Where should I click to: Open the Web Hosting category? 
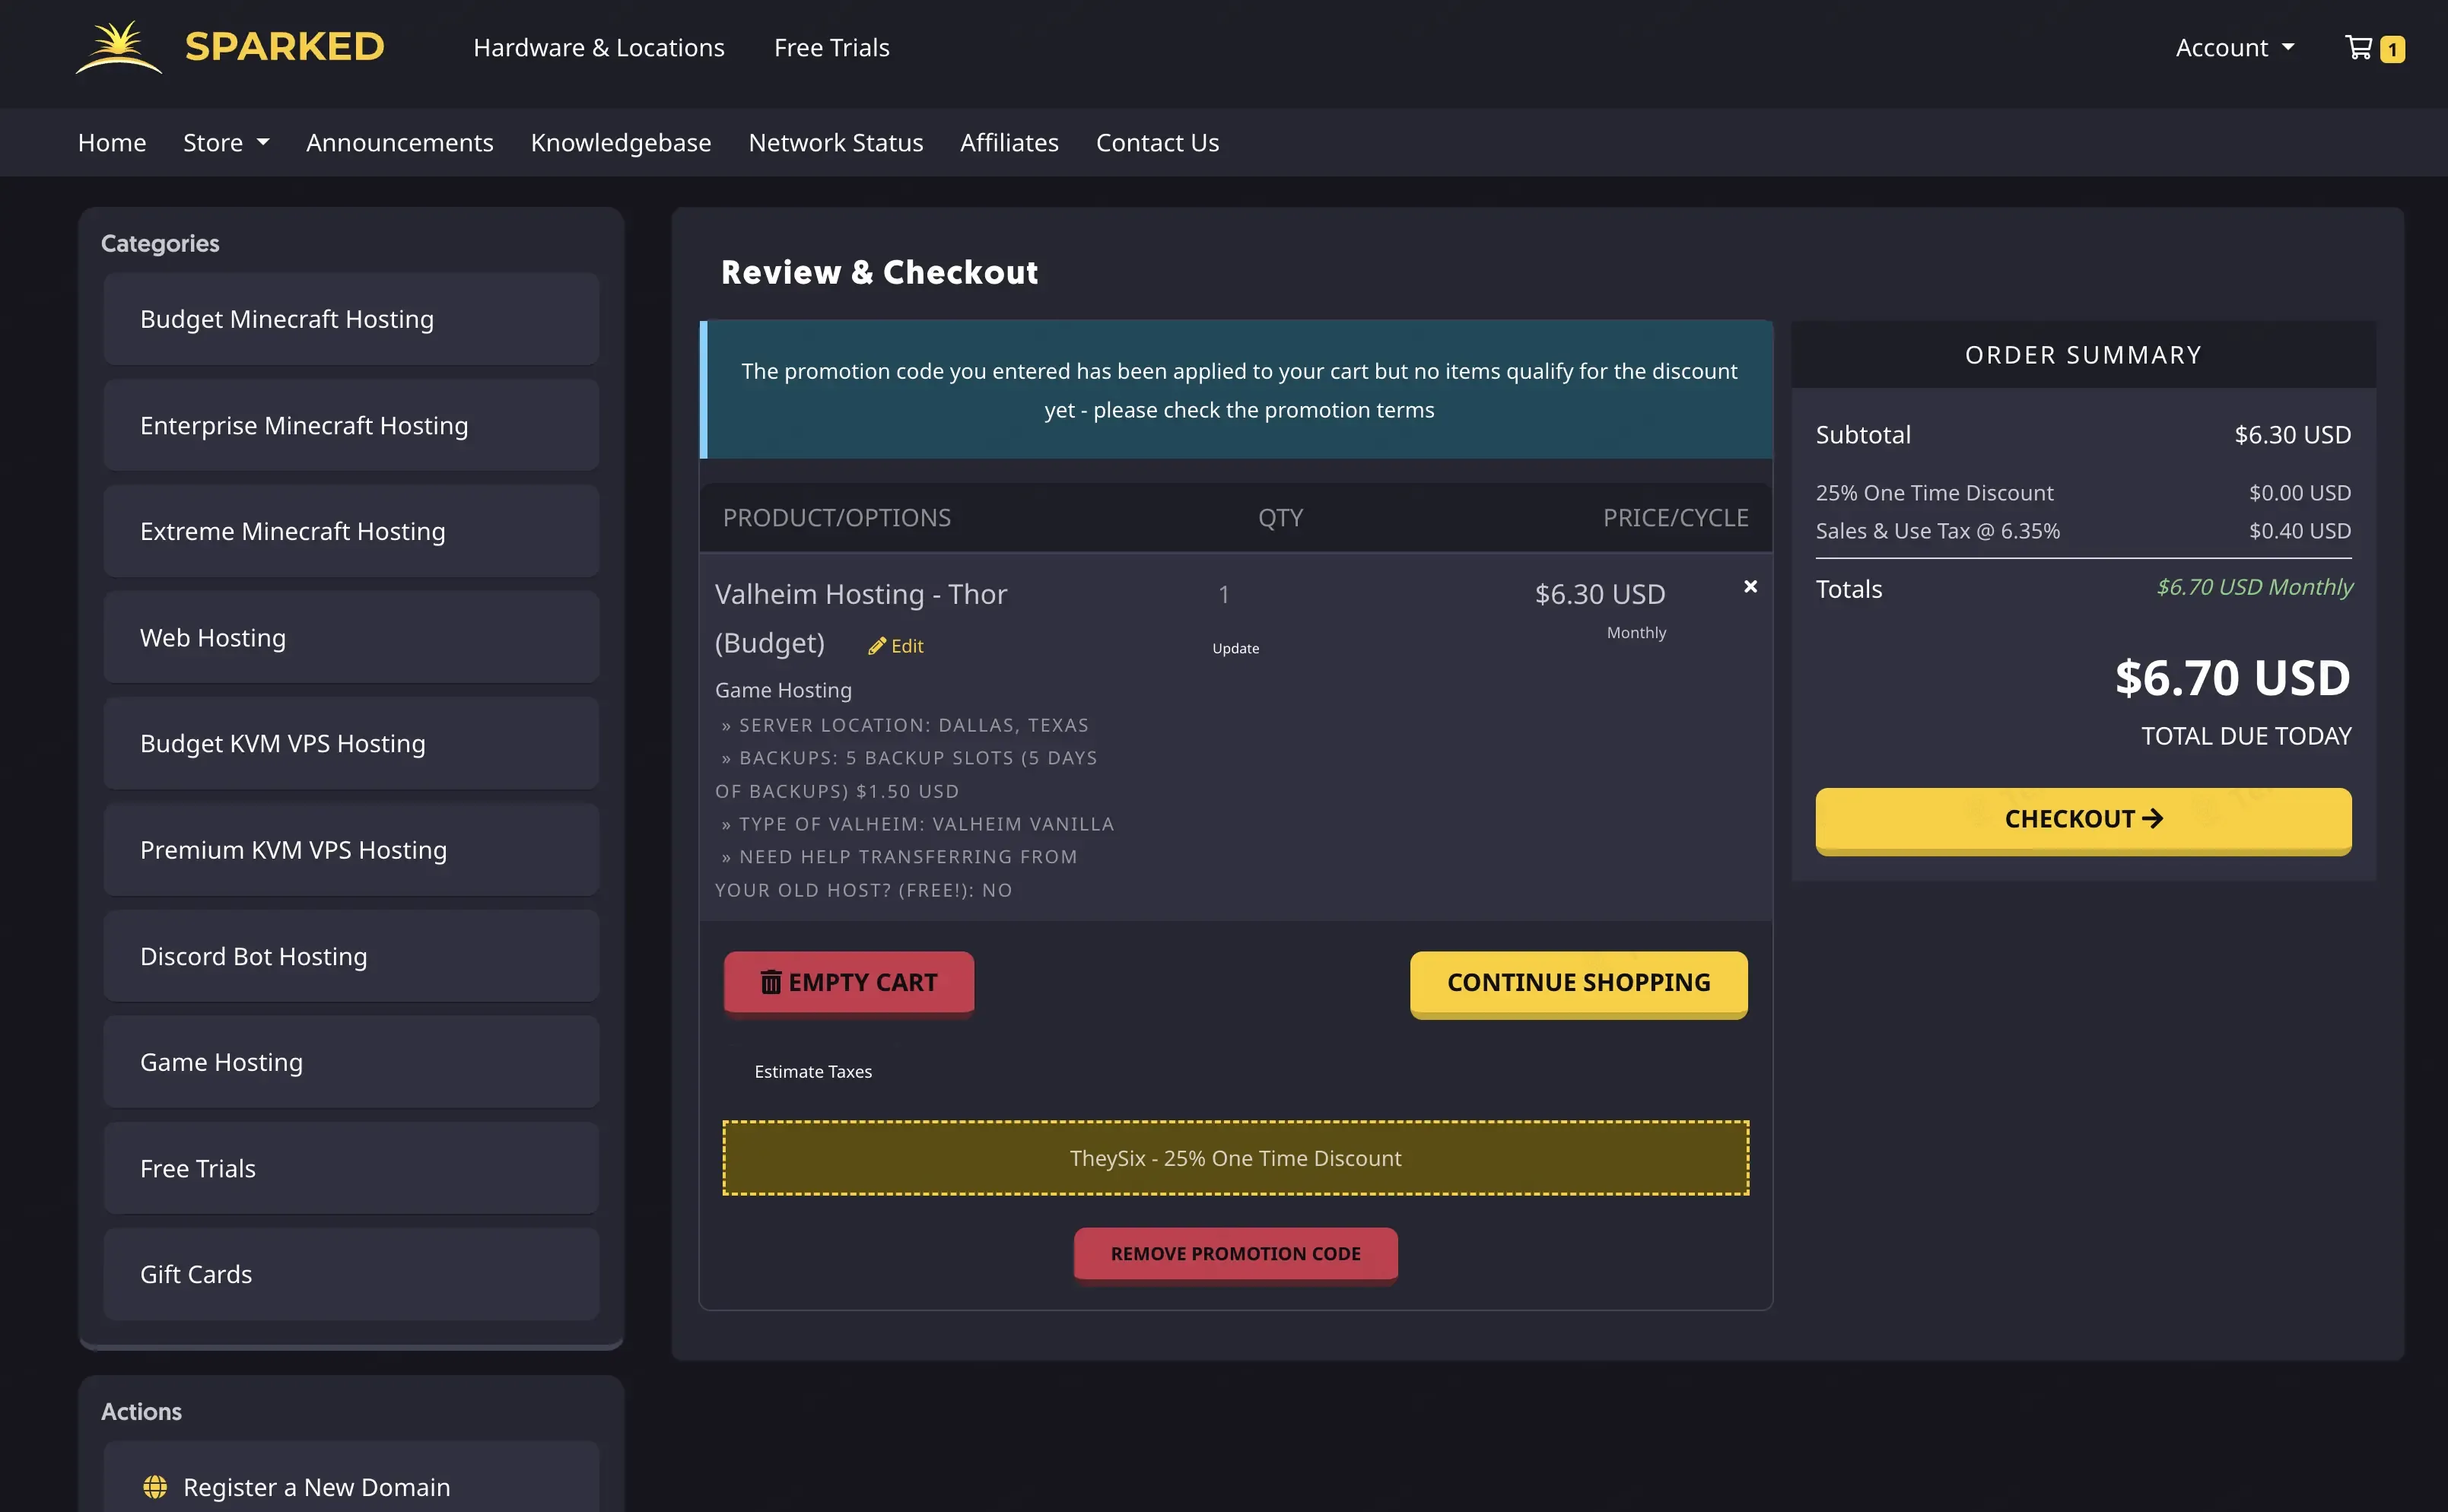[351, 637]
